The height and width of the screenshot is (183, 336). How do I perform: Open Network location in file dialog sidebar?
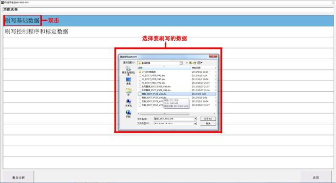(128, 114)
